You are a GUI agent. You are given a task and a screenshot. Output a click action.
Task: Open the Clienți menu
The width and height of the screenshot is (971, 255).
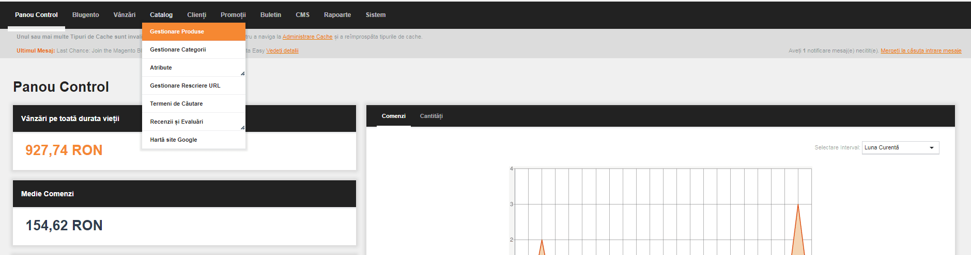click(196, 15)
